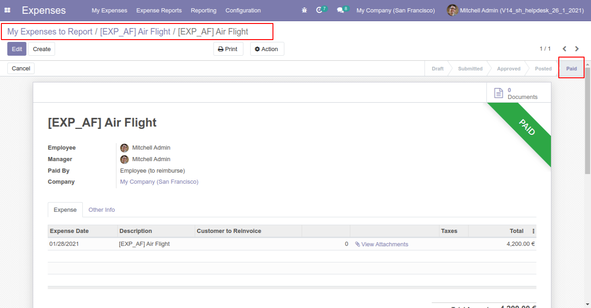Open the Action dropdown
Image resolution: width=591 pixels, height=308 pixels.
267,49
